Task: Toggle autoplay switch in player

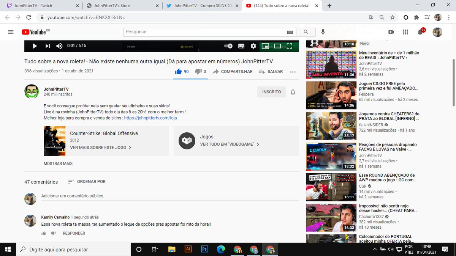Action: pos(228,46)
